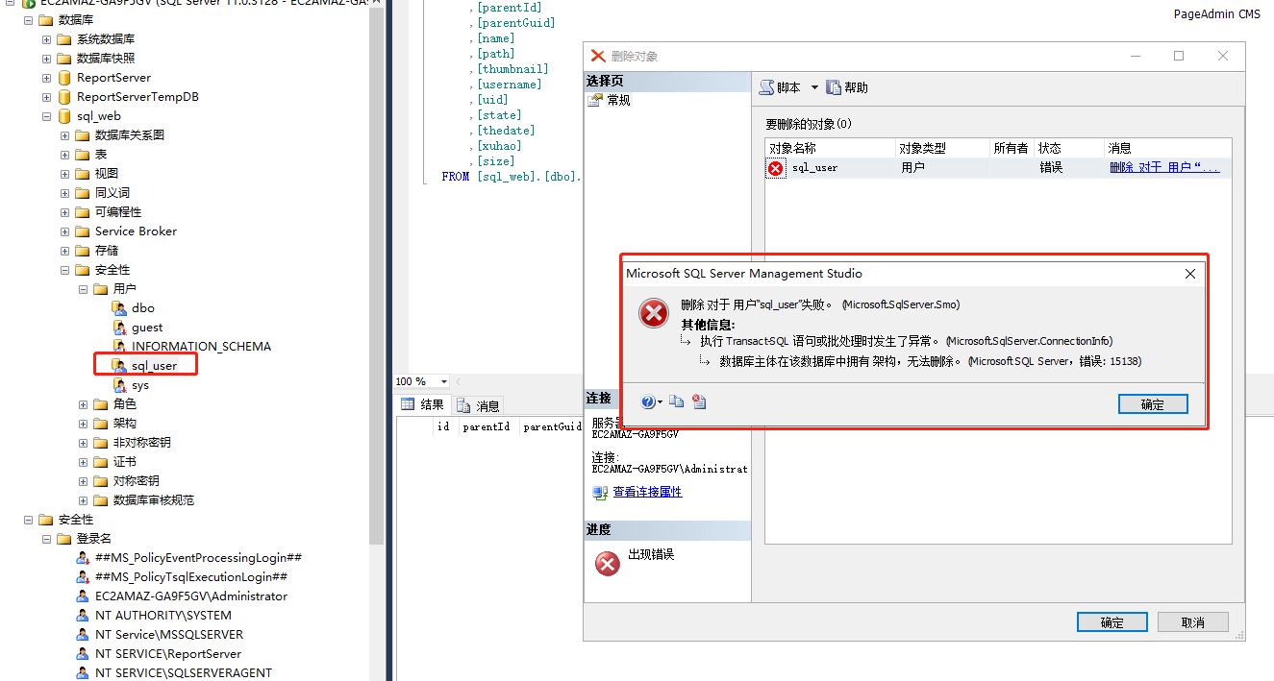The image size is (1274, 681).
Task: Click the help icon in the error dialog
Action: point(648,402)
